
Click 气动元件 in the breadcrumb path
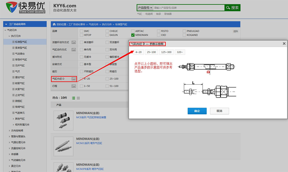(x=93, y=24)
